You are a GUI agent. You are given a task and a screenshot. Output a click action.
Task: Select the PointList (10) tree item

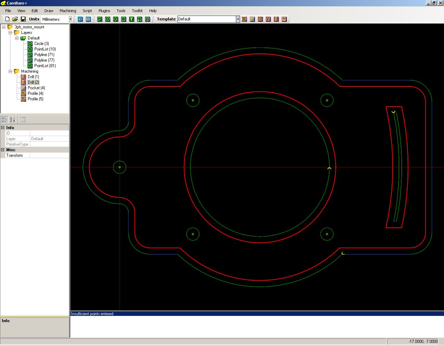[x=45, y=49]
